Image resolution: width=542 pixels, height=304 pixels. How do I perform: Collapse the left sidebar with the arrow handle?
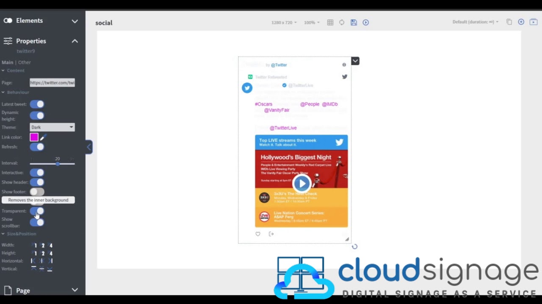click(89, 147)
